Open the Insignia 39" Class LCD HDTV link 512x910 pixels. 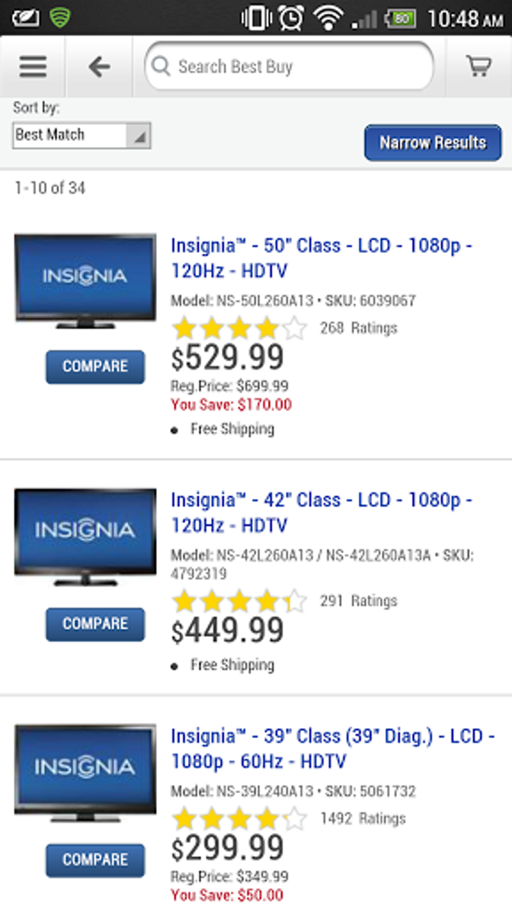(331, 748)
